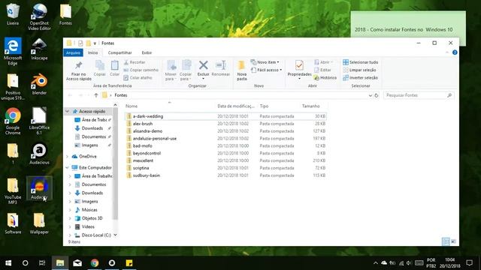Select the Inkscape desktop shortcut

pos(39,49)
